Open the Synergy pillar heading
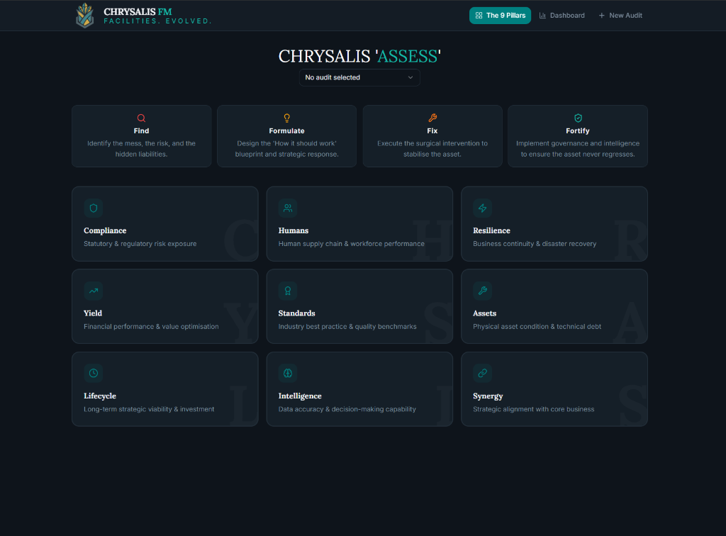The width and height of the screenshot is (726, 536). tap(488, 396)
